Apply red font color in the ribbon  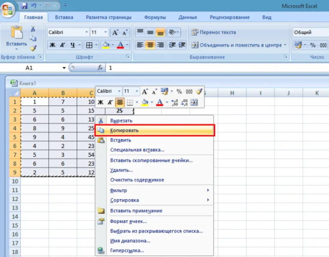pyautogui.click(x=120, y=45)
